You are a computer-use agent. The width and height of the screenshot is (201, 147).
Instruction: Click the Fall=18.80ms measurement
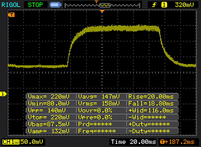pyautogui.click(x=151, y=103)
